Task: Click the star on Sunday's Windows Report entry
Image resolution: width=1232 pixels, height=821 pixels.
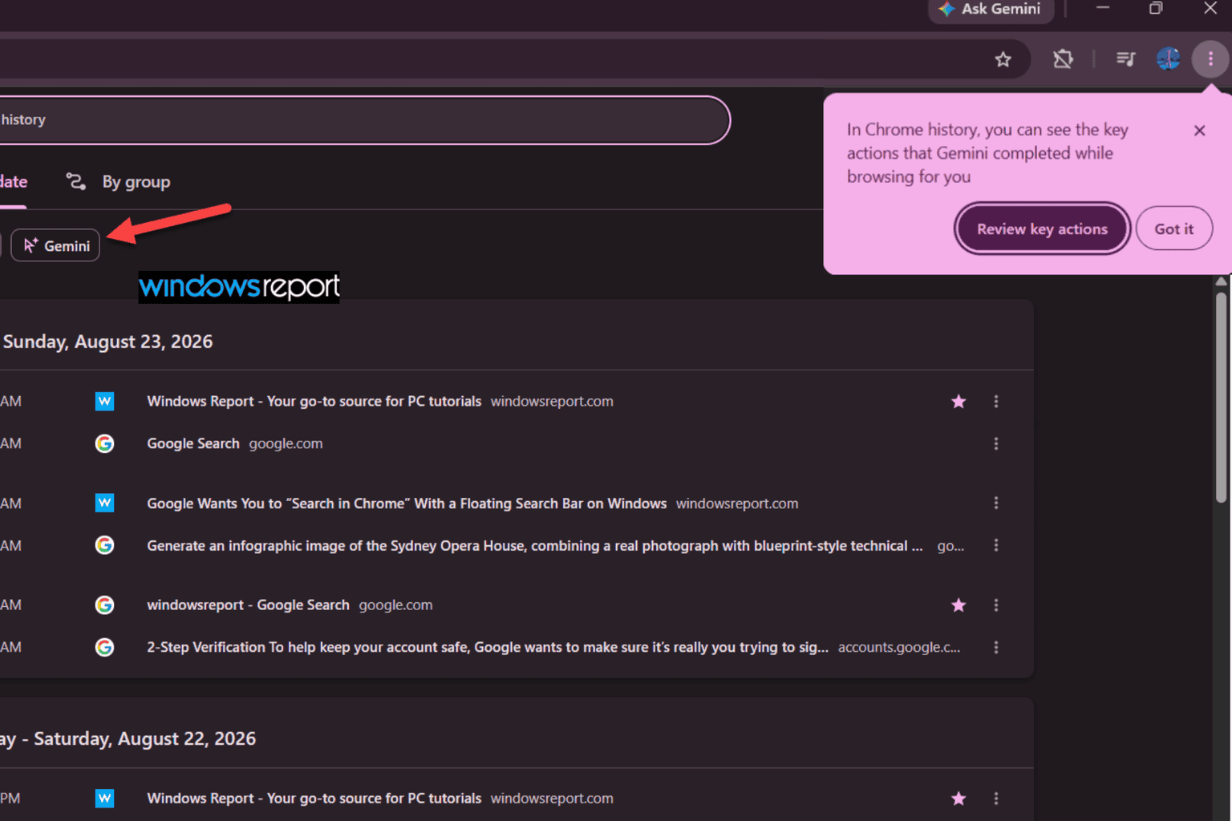Action: 958,402
